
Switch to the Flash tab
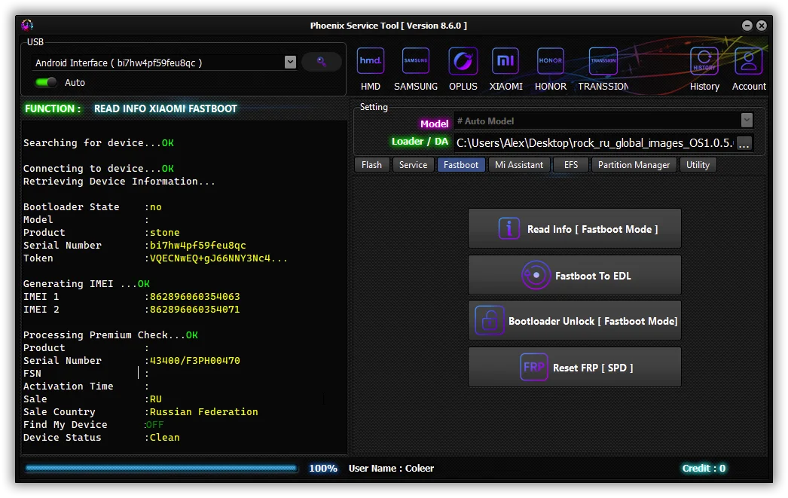pyautogui.click(x=371, y=165)
